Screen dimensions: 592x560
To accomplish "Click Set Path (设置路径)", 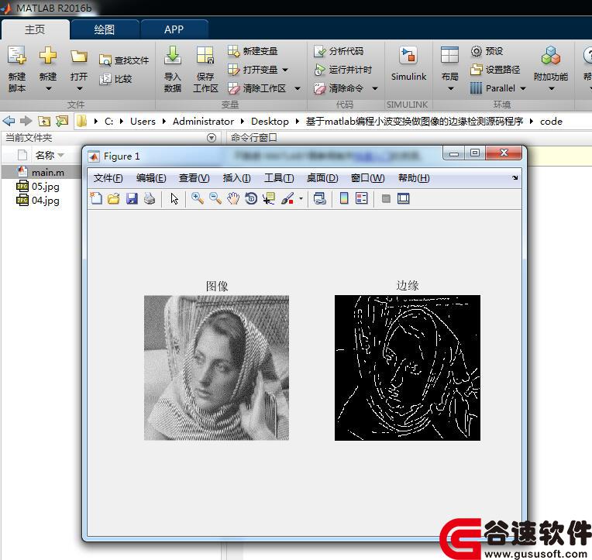I will point(495,70).
